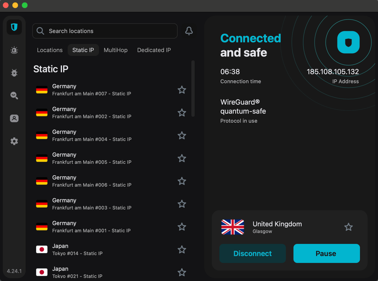This screenshot has width=378, height=281.
Task: Connect to Germany Frankfurt am Main #003
Action: click(111, 204)
